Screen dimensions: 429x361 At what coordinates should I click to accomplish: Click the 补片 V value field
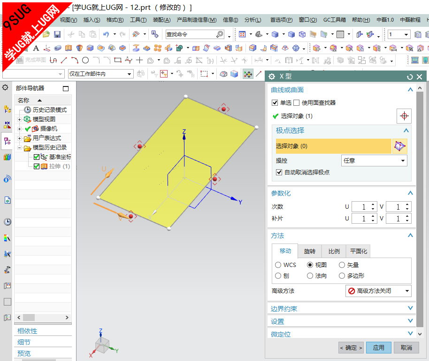[395, 219]
